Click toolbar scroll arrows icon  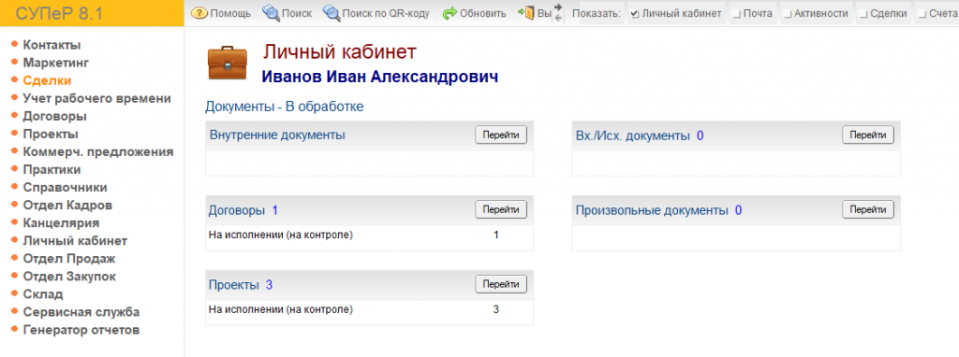coord(558,13)
